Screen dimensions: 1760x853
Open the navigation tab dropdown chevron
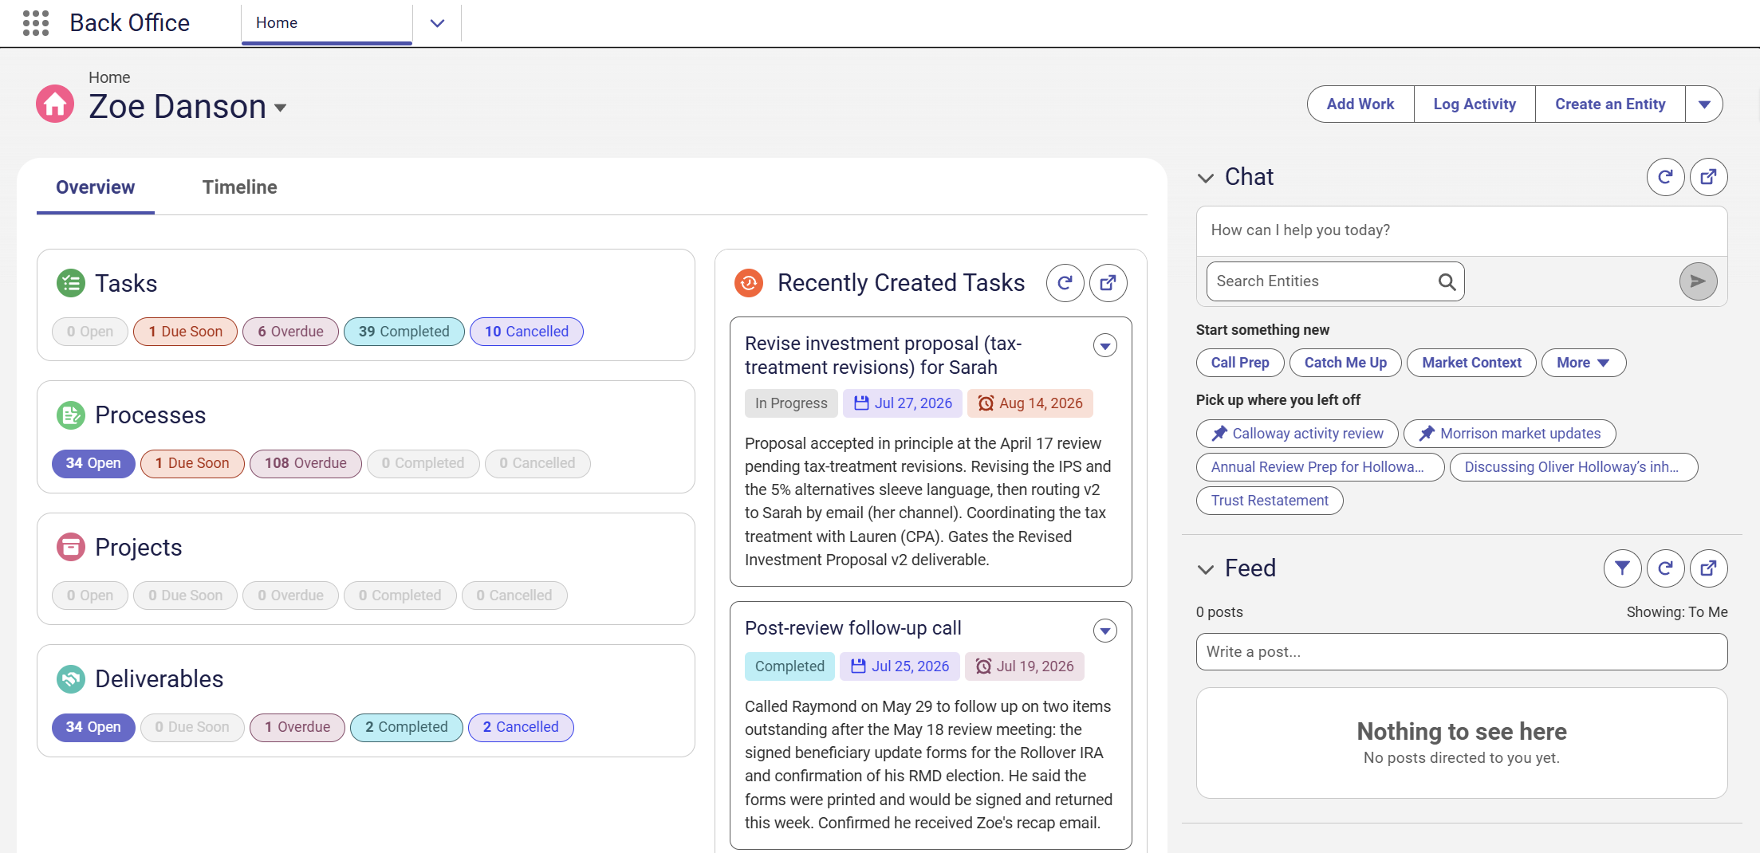[x=437, y=23]
